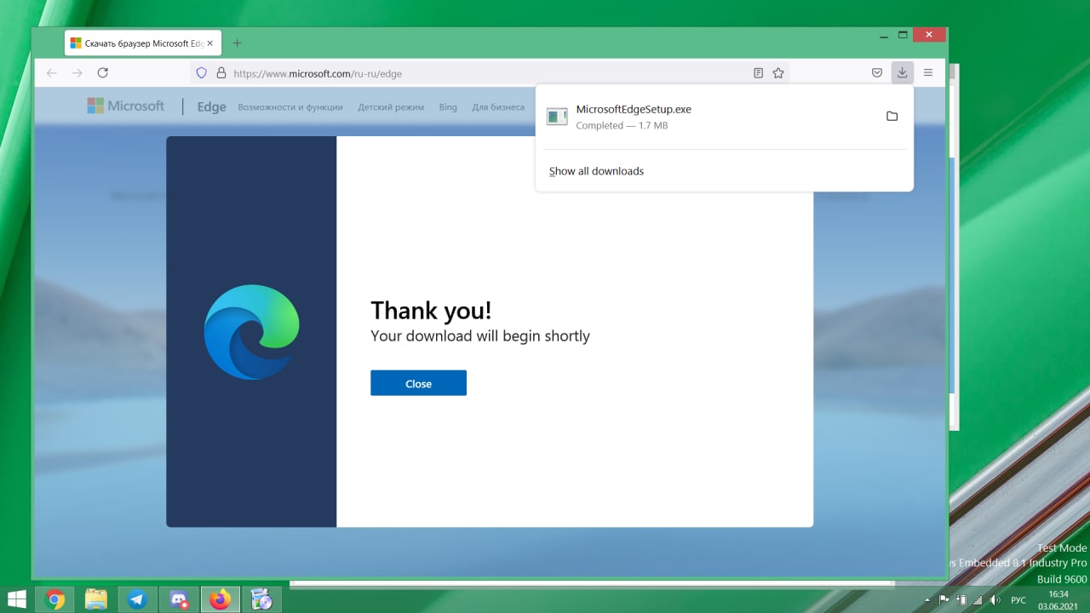The width and height of the screenshot is (1090, 613).
Task: Click the Microsoft logo in page header
Action: tap(125, 106)
